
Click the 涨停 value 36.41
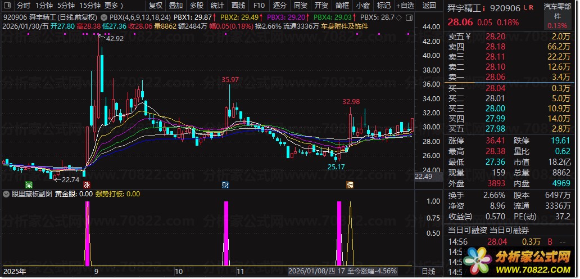point(495,141)
